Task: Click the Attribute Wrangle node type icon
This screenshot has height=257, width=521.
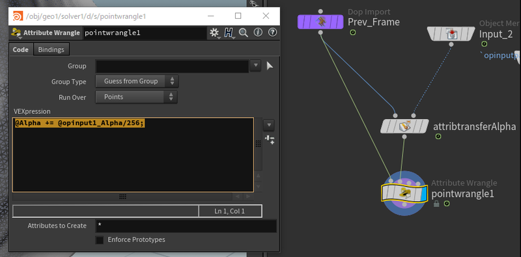Action: (x=16, y=33)
